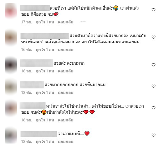Viewport: 159px width, 148px height.
Task: View likes on the 17 ชม. comment
Action: point(45,22)
